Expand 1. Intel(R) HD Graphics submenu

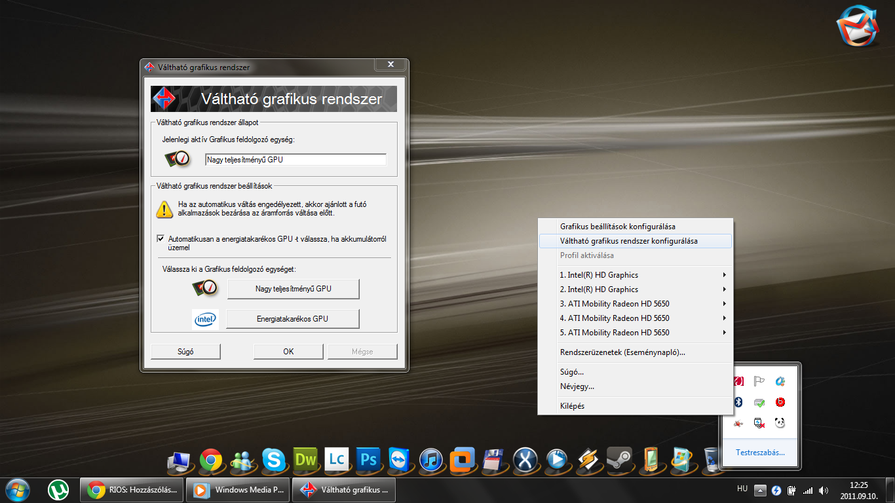click(x=635, y=275)
